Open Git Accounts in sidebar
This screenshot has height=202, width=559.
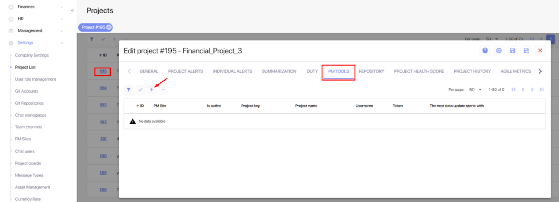(26, 91)
